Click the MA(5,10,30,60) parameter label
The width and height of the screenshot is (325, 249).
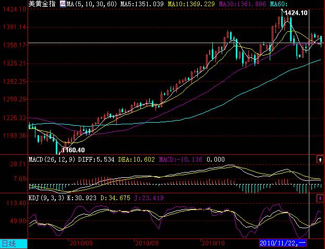click(92, 4)
